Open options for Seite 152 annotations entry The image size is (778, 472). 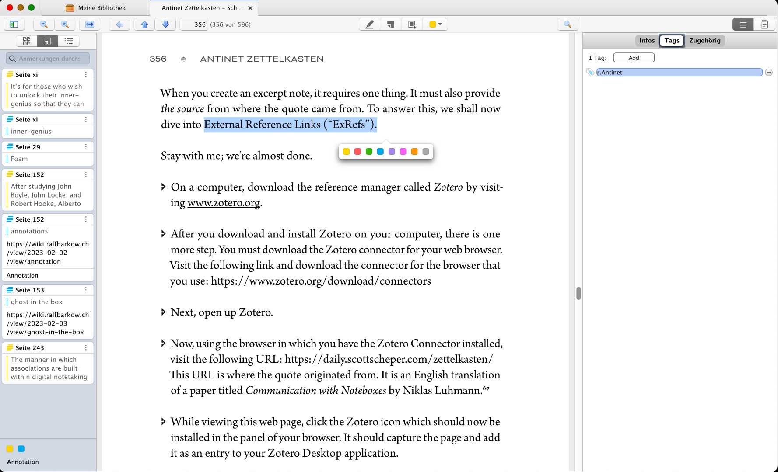(x=86, y=219)
